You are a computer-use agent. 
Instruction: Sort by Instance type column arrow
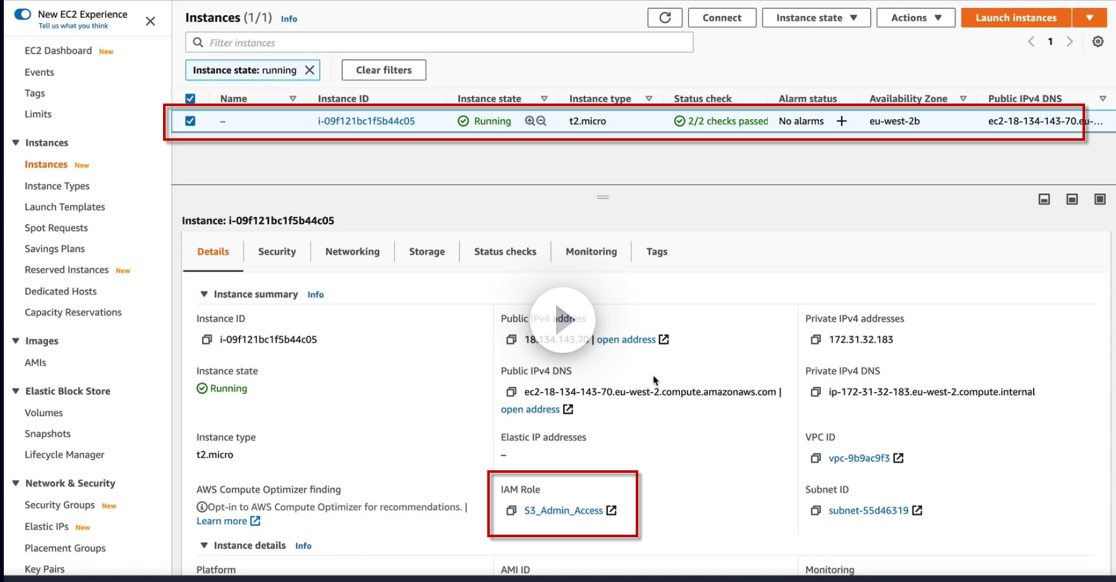coord(649,98)
